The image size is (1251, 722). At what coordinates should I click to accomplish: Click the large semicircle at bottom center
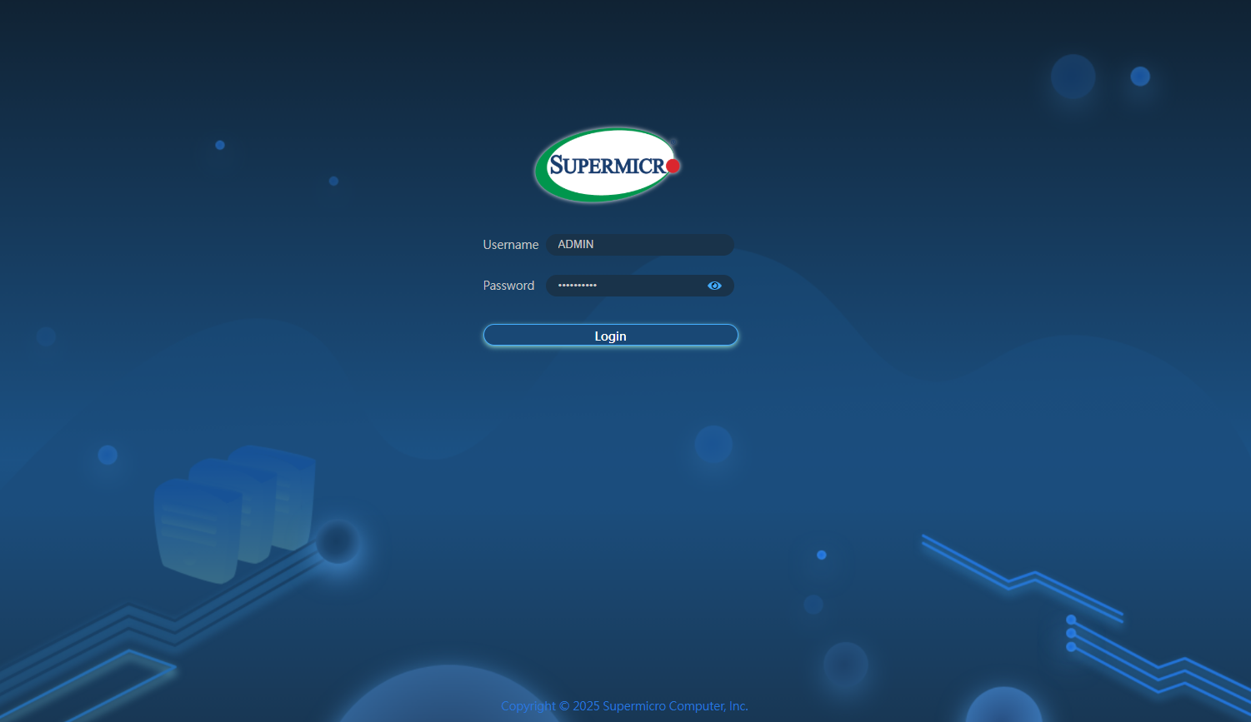click(x=448, y=698)
